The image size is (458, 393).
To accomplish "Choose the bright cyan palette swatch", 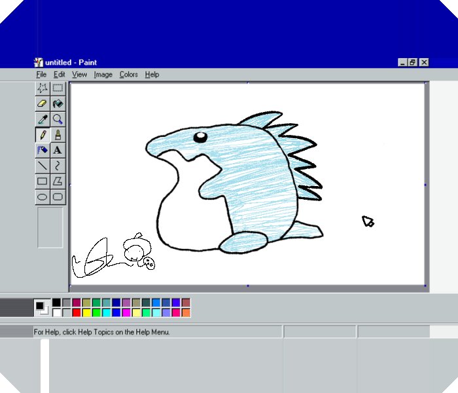I will [106, 312].
